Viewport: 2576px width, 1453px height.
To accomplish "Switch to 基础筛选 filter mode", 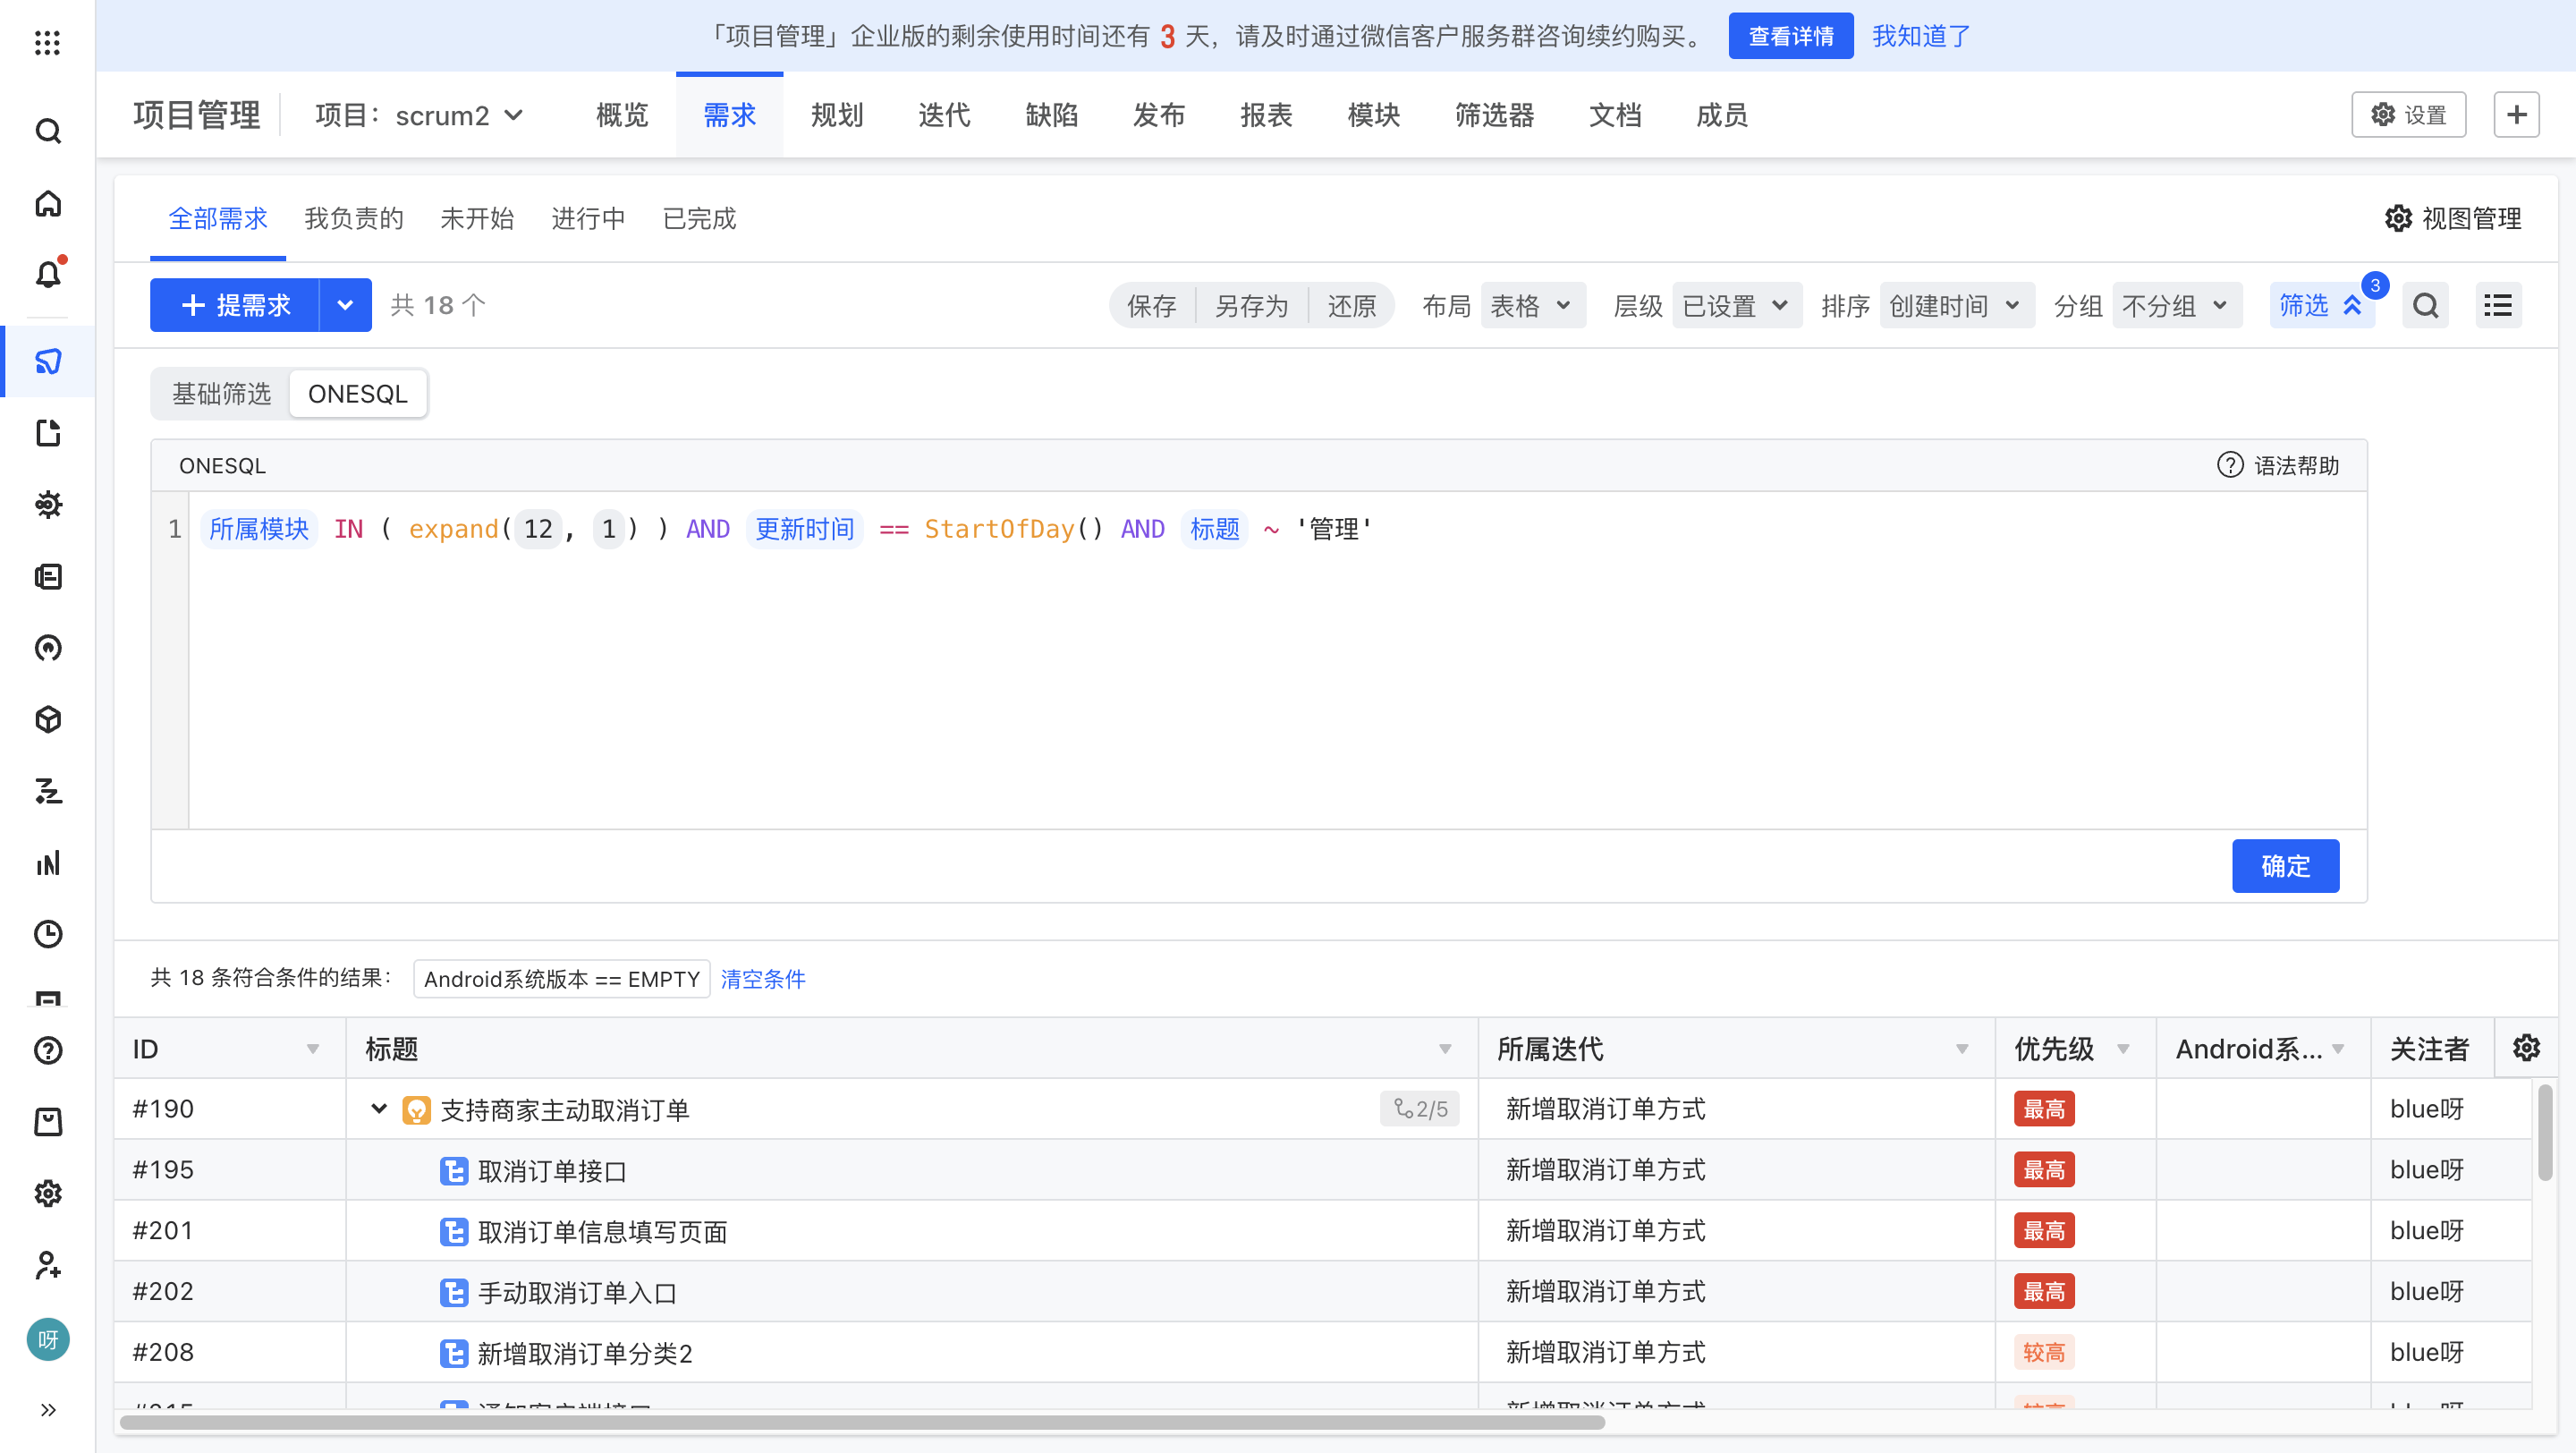I will pos(220,393).
